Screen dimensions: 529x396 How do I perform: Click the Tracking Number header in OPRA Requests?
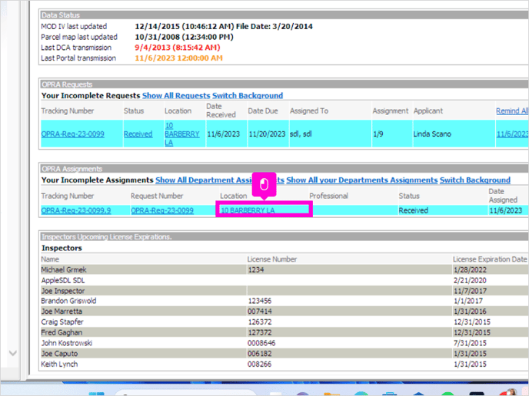(68, 111)
